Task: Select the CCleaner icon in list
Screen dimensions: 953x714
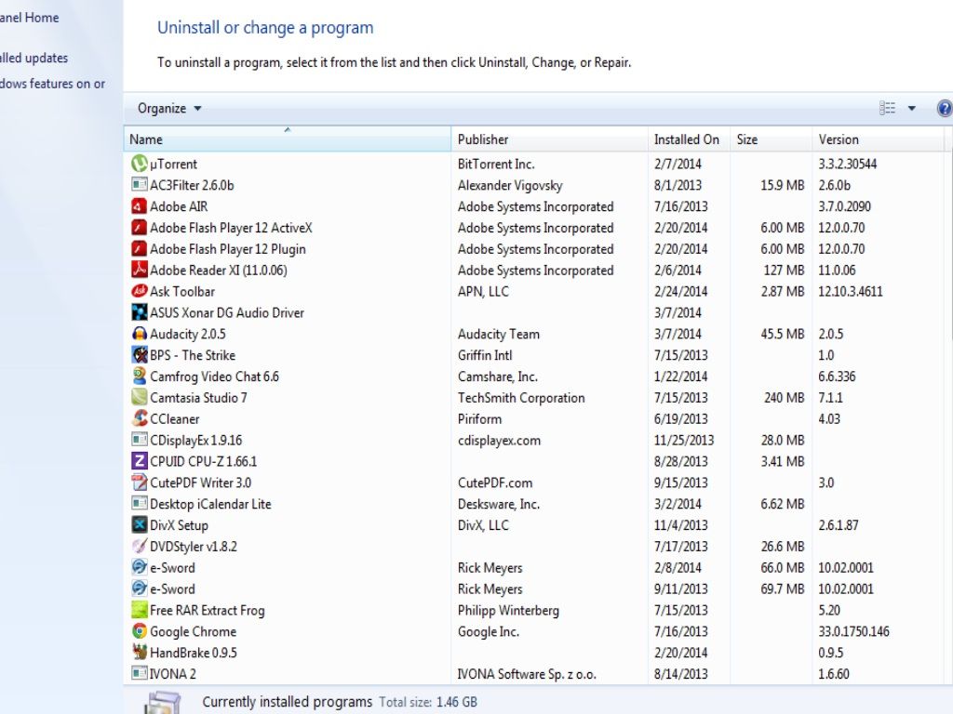Action: click(140, 419)
